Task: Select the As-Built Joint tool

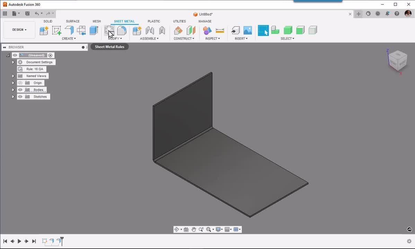Action: [x=162, y=30]
